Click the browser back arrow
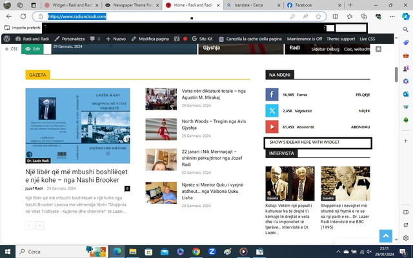Screen dimensions: 413x258 9,16
